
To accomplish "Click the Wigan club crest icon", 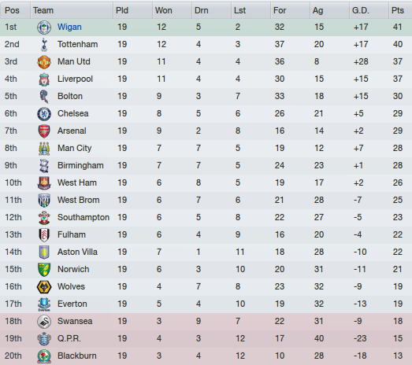I will click(x=44, y=28).
